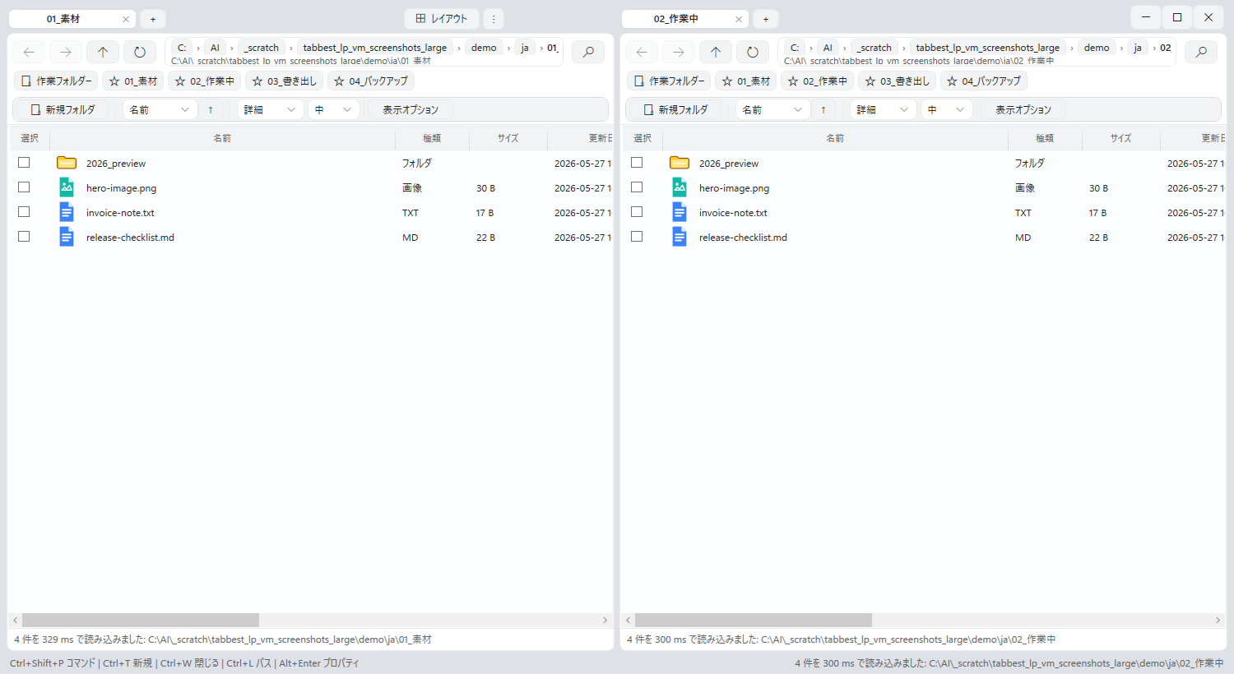
Task: Open 02_作業中 bookmark in left pane
Action: coord(205,81)
